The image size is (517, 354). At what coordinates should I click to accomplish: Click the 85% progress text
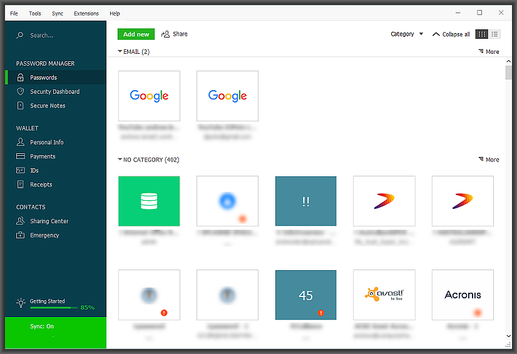pyautogui.click(x=88, y=308)
